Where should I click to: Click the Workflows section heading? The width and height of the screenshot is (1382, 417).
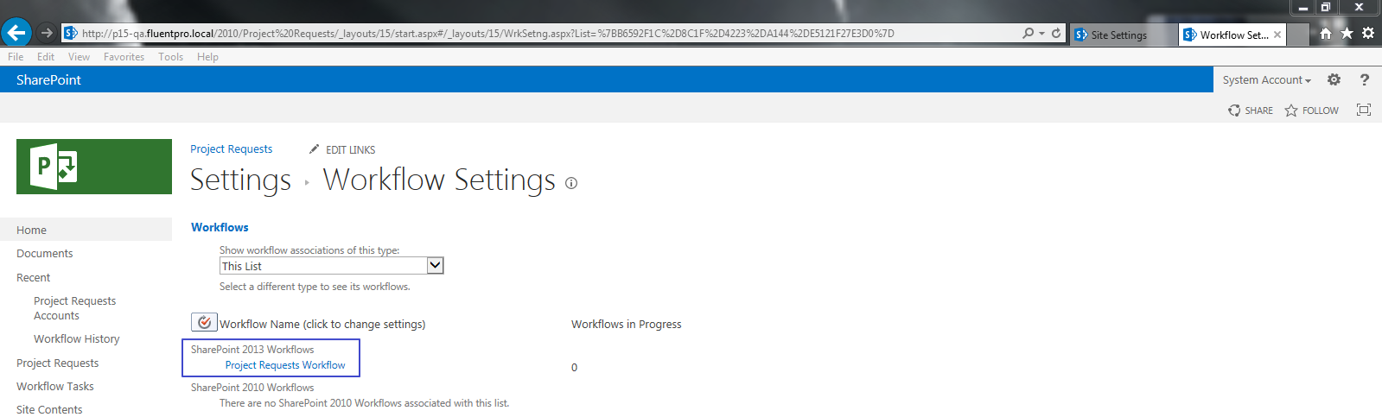click(220, 227)
